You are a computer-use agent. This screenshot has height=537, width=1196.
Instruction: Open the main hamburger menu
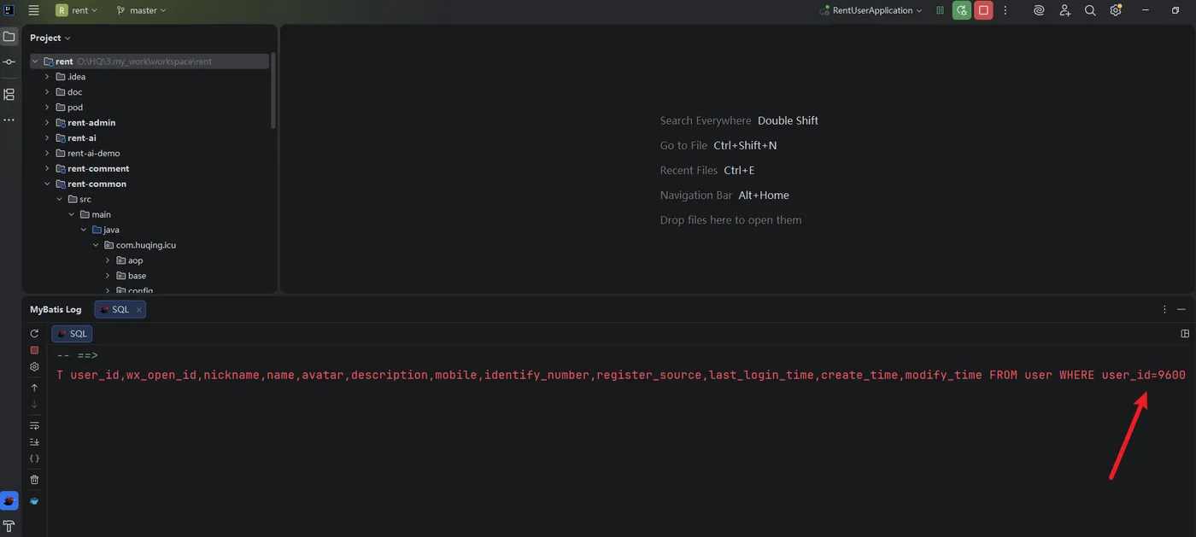tap(33, 10)
